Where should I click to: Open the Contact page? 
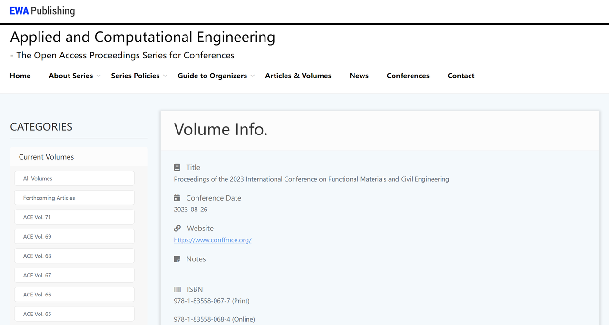(x=461, y=76)
